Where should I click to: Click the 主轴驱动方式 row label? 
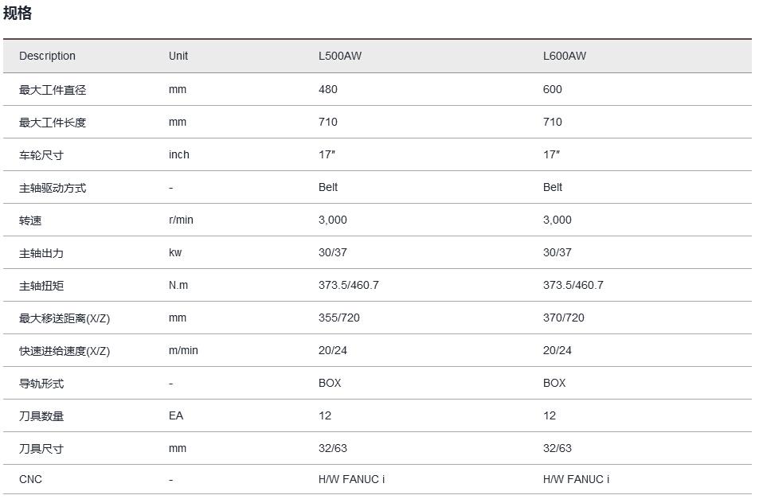pos(53,188)
